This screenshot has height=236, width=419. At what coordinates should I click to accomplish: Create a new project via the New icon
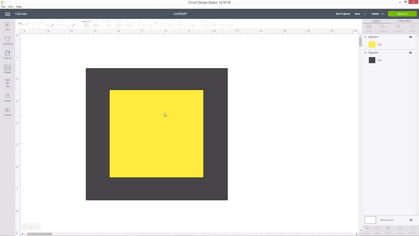click(7, 26)
